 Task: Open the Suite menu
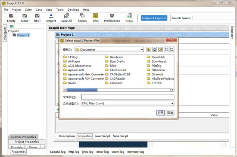point(28,9)
